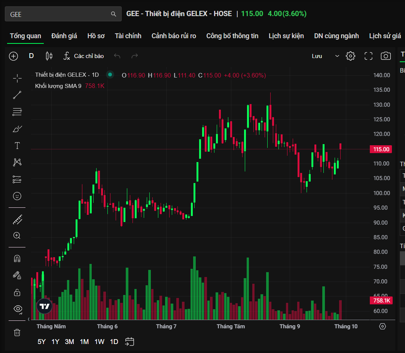This screenshot has width=405, height=353.
Task: Expand the Lưu dropdown arrow
Action: 337,56
